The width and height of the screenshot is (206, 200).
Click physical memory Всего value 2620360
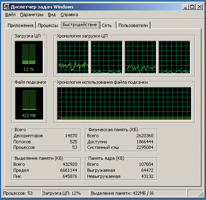[145, 136]
